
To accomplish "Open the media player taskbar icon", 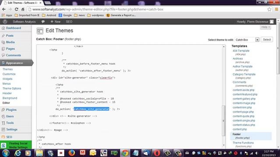I will [28, 153].
